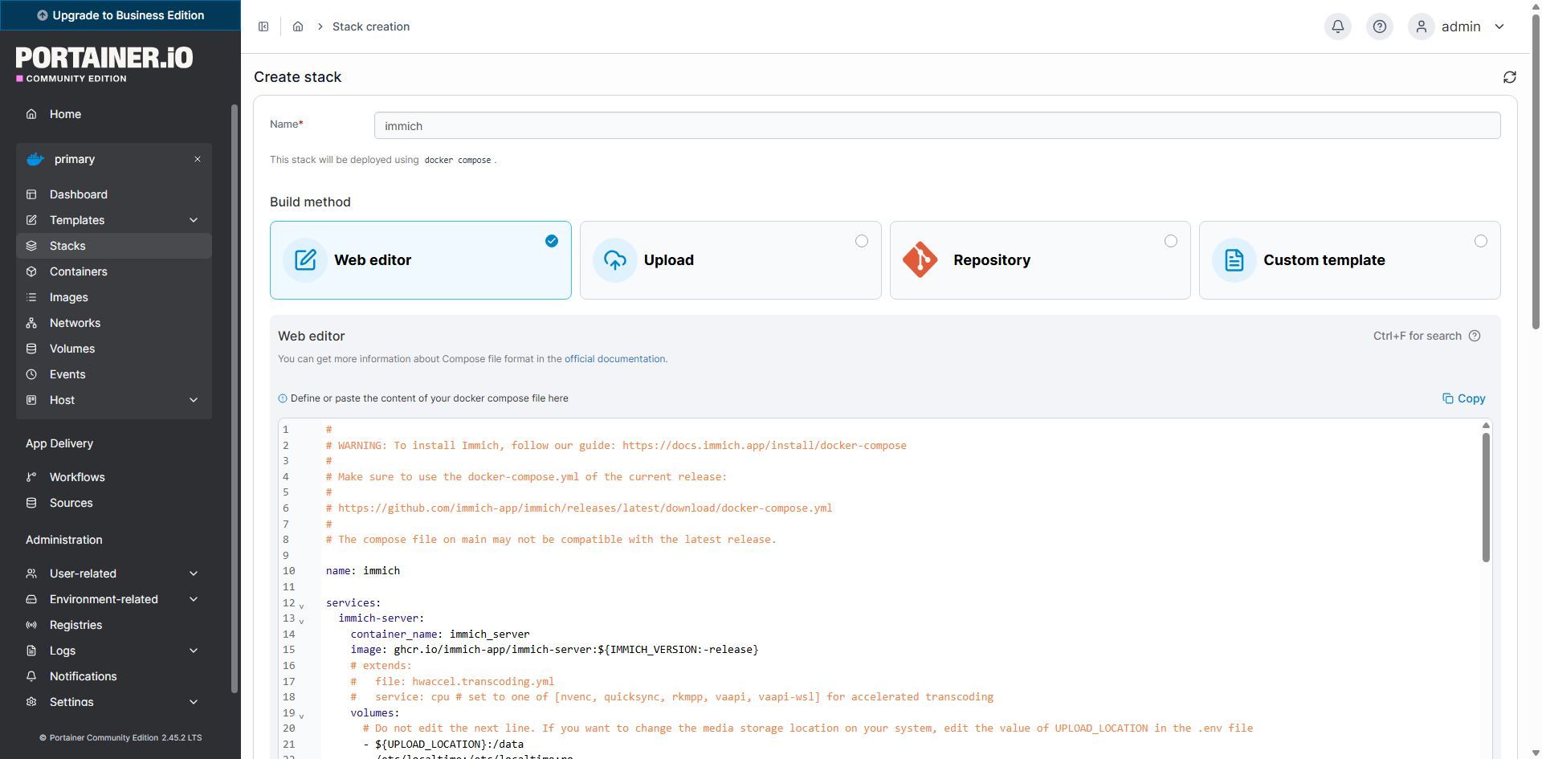Open Images in the sidebar
Image resolution: width=1542 pixels, height=759 pixels.
[114, 297]
